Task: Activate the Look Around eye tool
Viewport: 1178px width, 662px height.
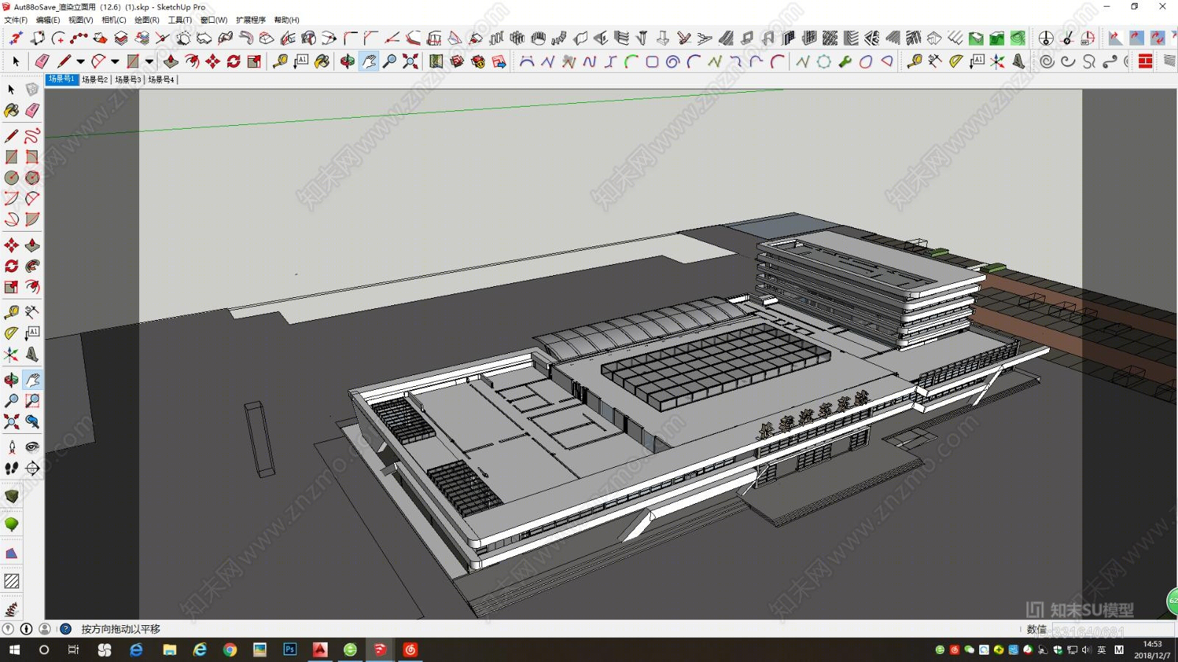Action: pyautogui.click(x=32, y=447)
